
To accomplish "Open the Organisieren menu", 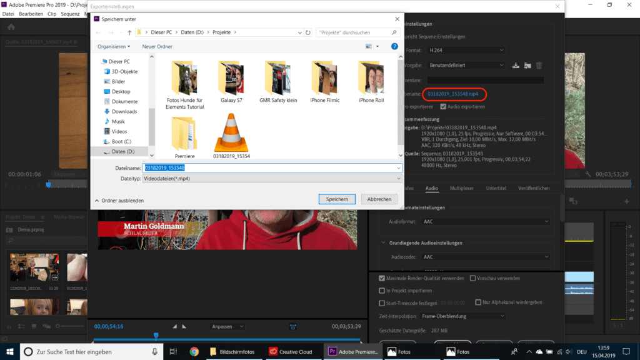I will [114, 46].
